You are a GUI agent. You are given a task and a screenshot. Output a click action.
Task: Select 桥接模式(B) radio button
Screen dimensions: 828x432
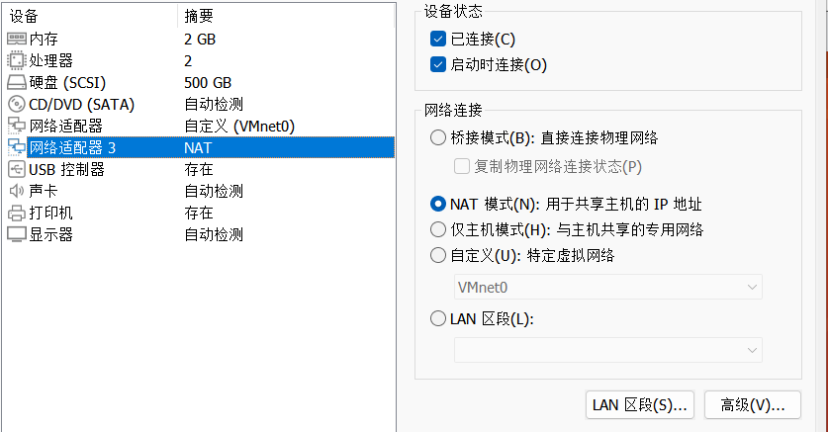point(438,137)
